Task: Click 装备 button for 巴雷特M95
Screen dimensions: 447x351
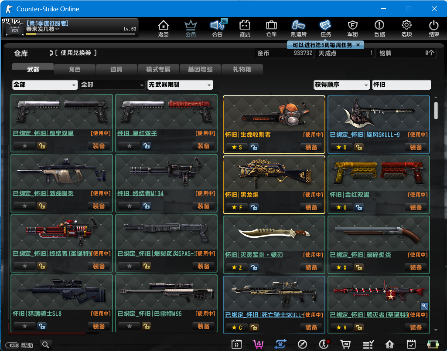Action: click(x=204, y=326)
